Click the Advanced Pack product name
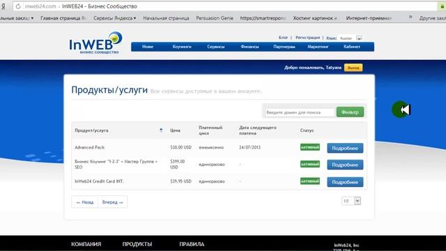 90,147
